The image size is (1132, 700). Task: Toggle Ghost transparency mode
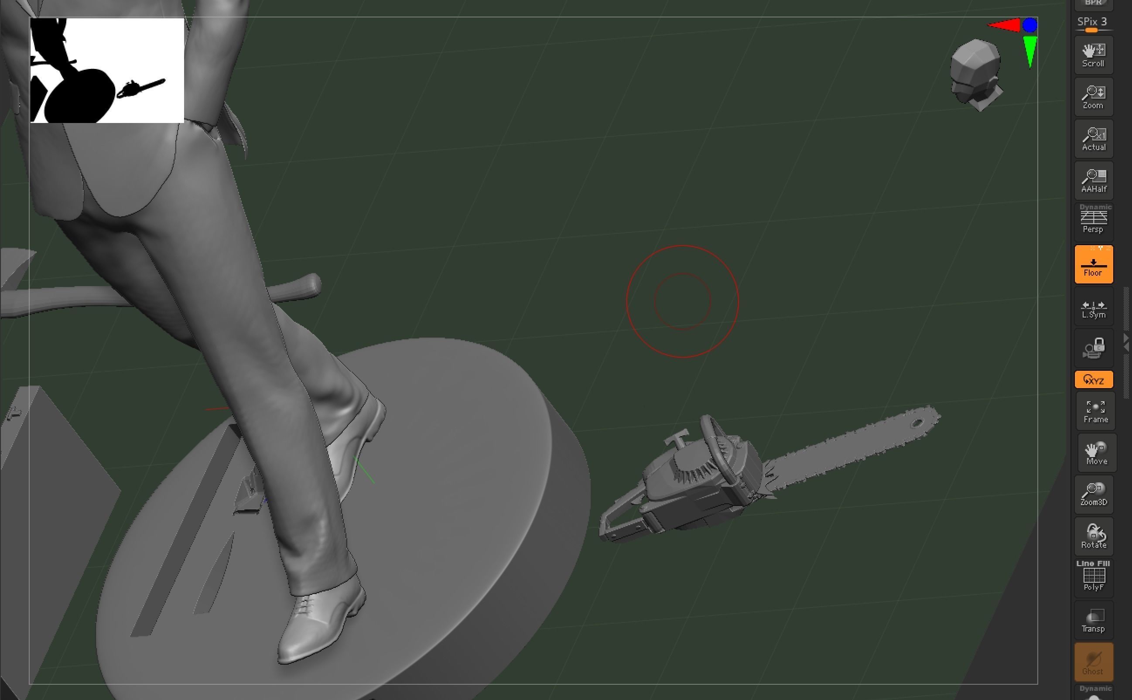point(1094,662)
